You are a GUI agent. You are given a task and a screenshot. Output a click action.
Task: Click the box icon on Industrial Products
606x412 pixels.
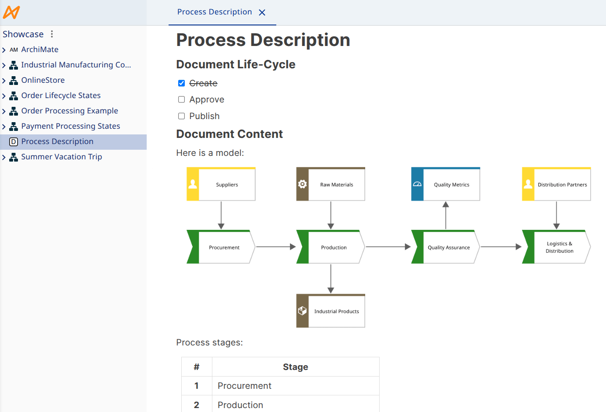tap(302, 310)
